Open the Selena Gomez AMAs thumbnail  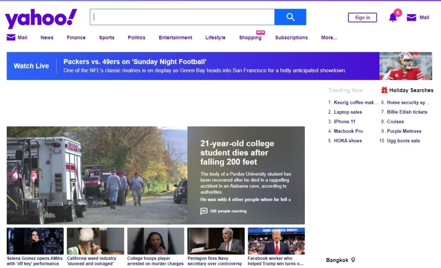(35, 241)
